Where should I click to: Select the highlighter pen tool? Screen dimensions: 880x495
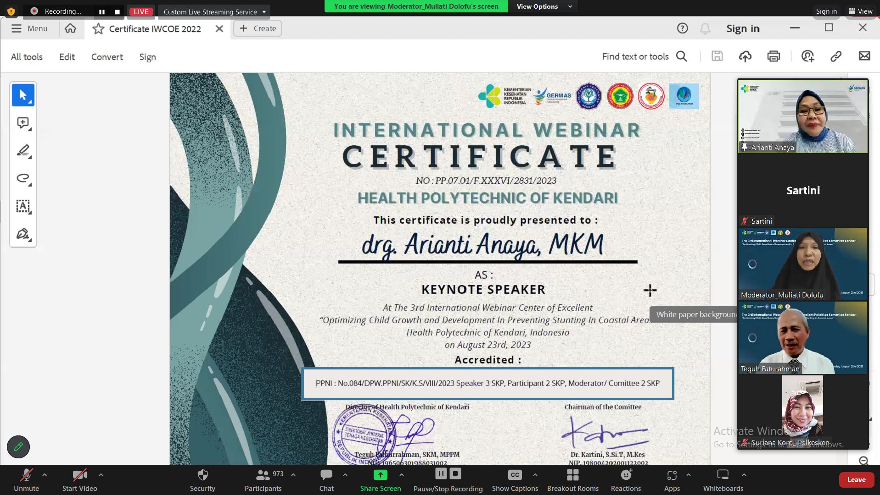coord(23,151)
